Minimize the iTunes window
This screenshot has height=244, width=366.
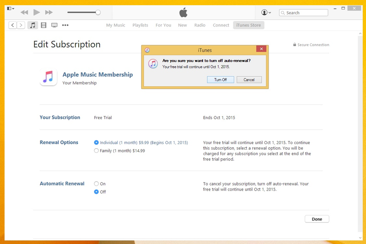[x=335, y=8]
